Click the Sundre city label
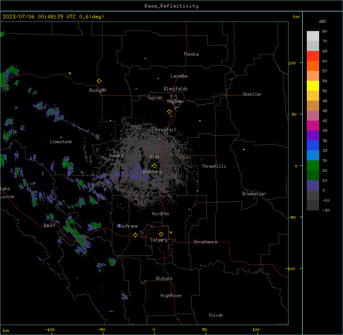Screen dimensions: 343x335 click(116, 156)
